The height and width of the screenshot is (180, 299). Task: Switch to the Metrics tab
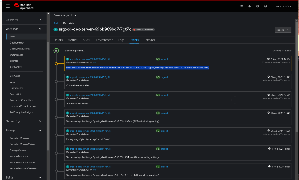[x=73, y=40]
